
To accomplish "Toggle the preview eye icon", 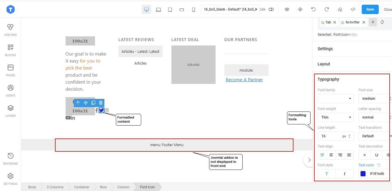I will click(x=287, y=9).
